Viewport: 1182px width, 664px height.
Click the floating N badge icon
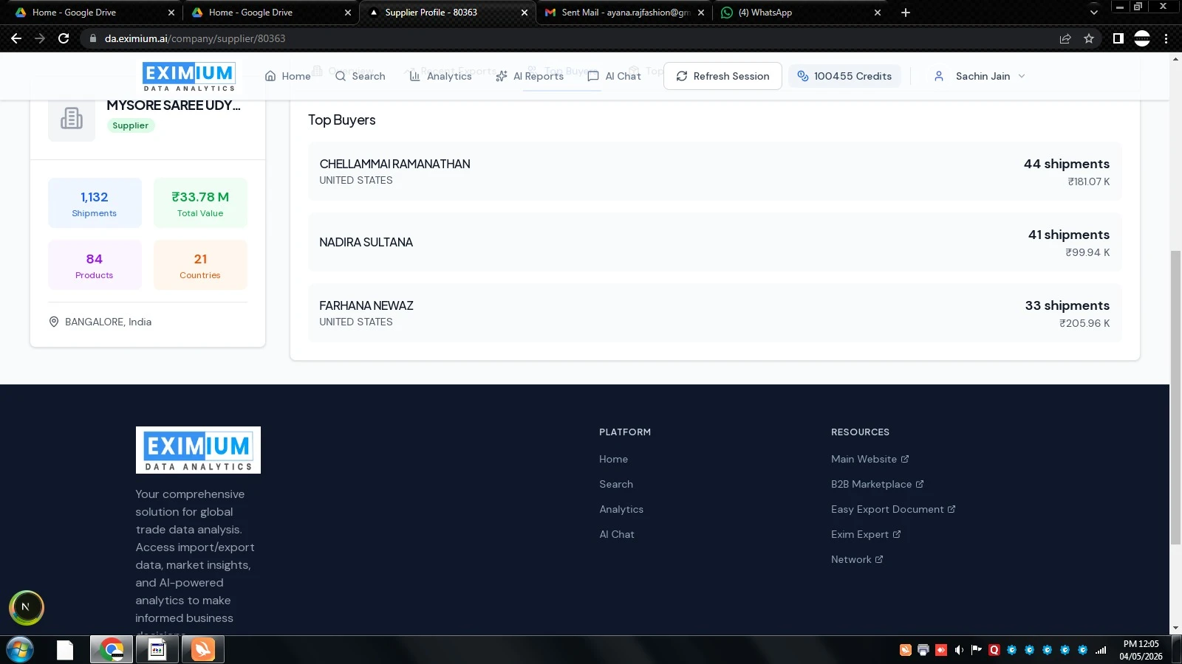26,607
